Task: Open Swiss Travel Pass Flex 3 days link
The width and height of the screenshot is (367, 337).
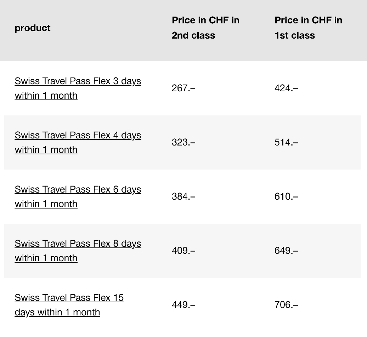Action: tap(78, 81)
